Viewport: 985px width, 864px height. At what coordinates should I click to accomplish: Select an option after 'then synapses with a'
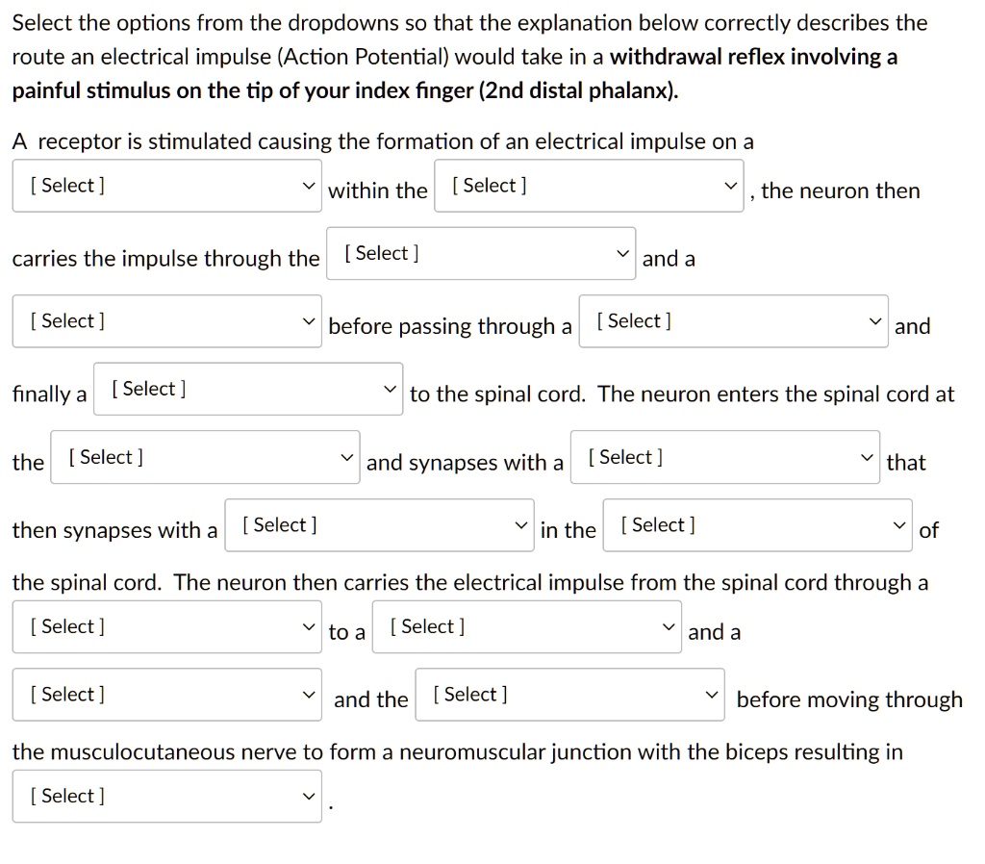377,524
